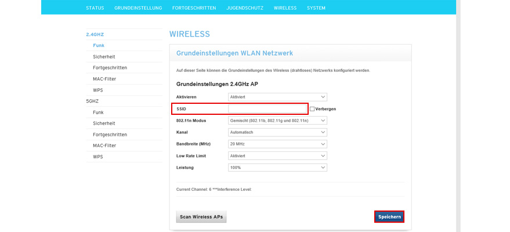Viewport: 510px width, 232px height.
Task: Open the Aktivieren dropdown
Action: 277,97
